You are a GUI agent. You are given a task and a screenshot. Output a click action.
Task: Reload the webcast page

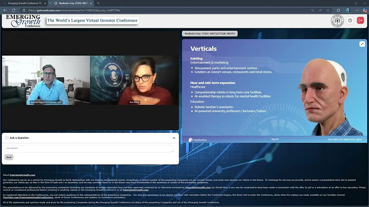pos(13,10)
